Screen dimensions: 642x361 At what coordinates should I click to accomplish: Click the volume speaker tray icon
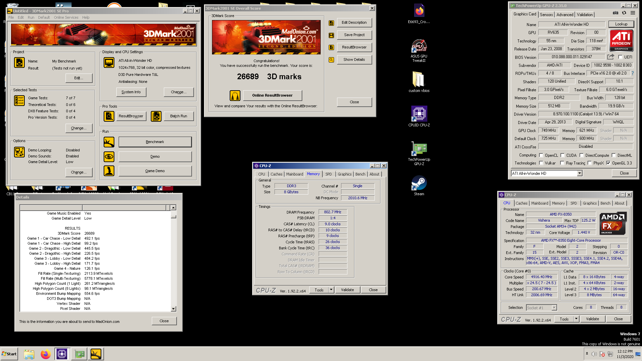coord(594,354)
